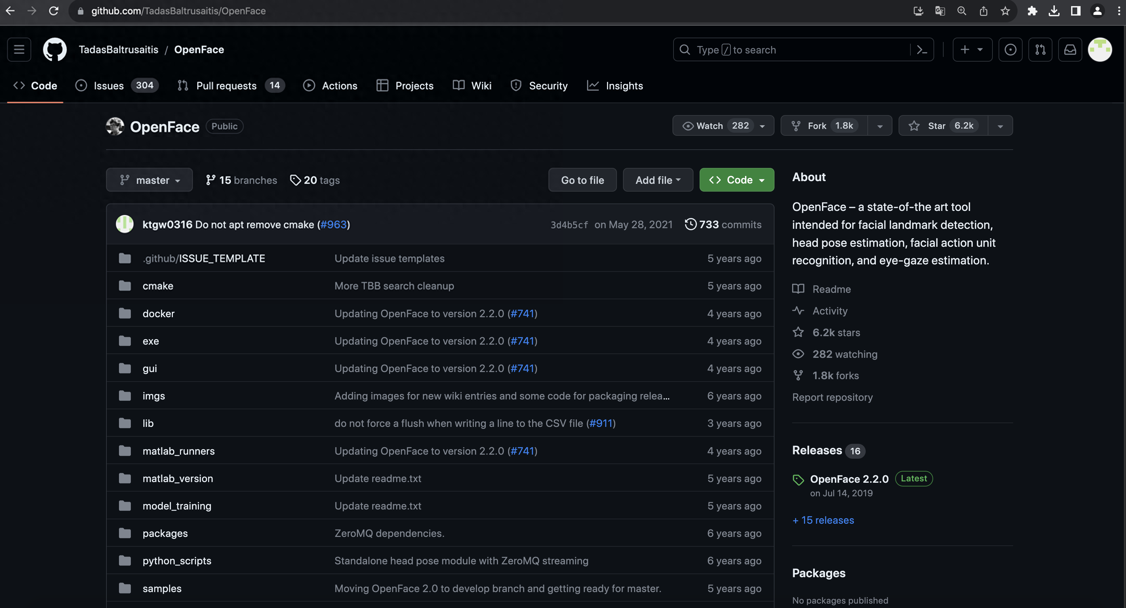This screenshot has height=608, width=1126.
Task: Open the GitHub hamburger navigation menu
Action: [x=19, y=49]
